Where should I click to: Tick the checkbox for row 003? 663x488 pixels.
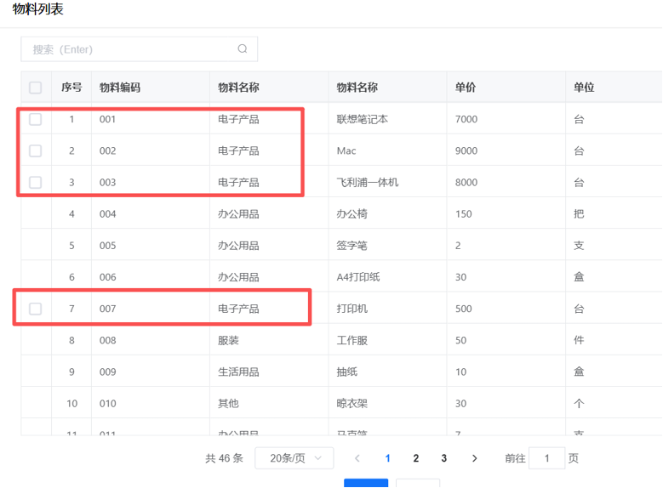tap(35, 182)
